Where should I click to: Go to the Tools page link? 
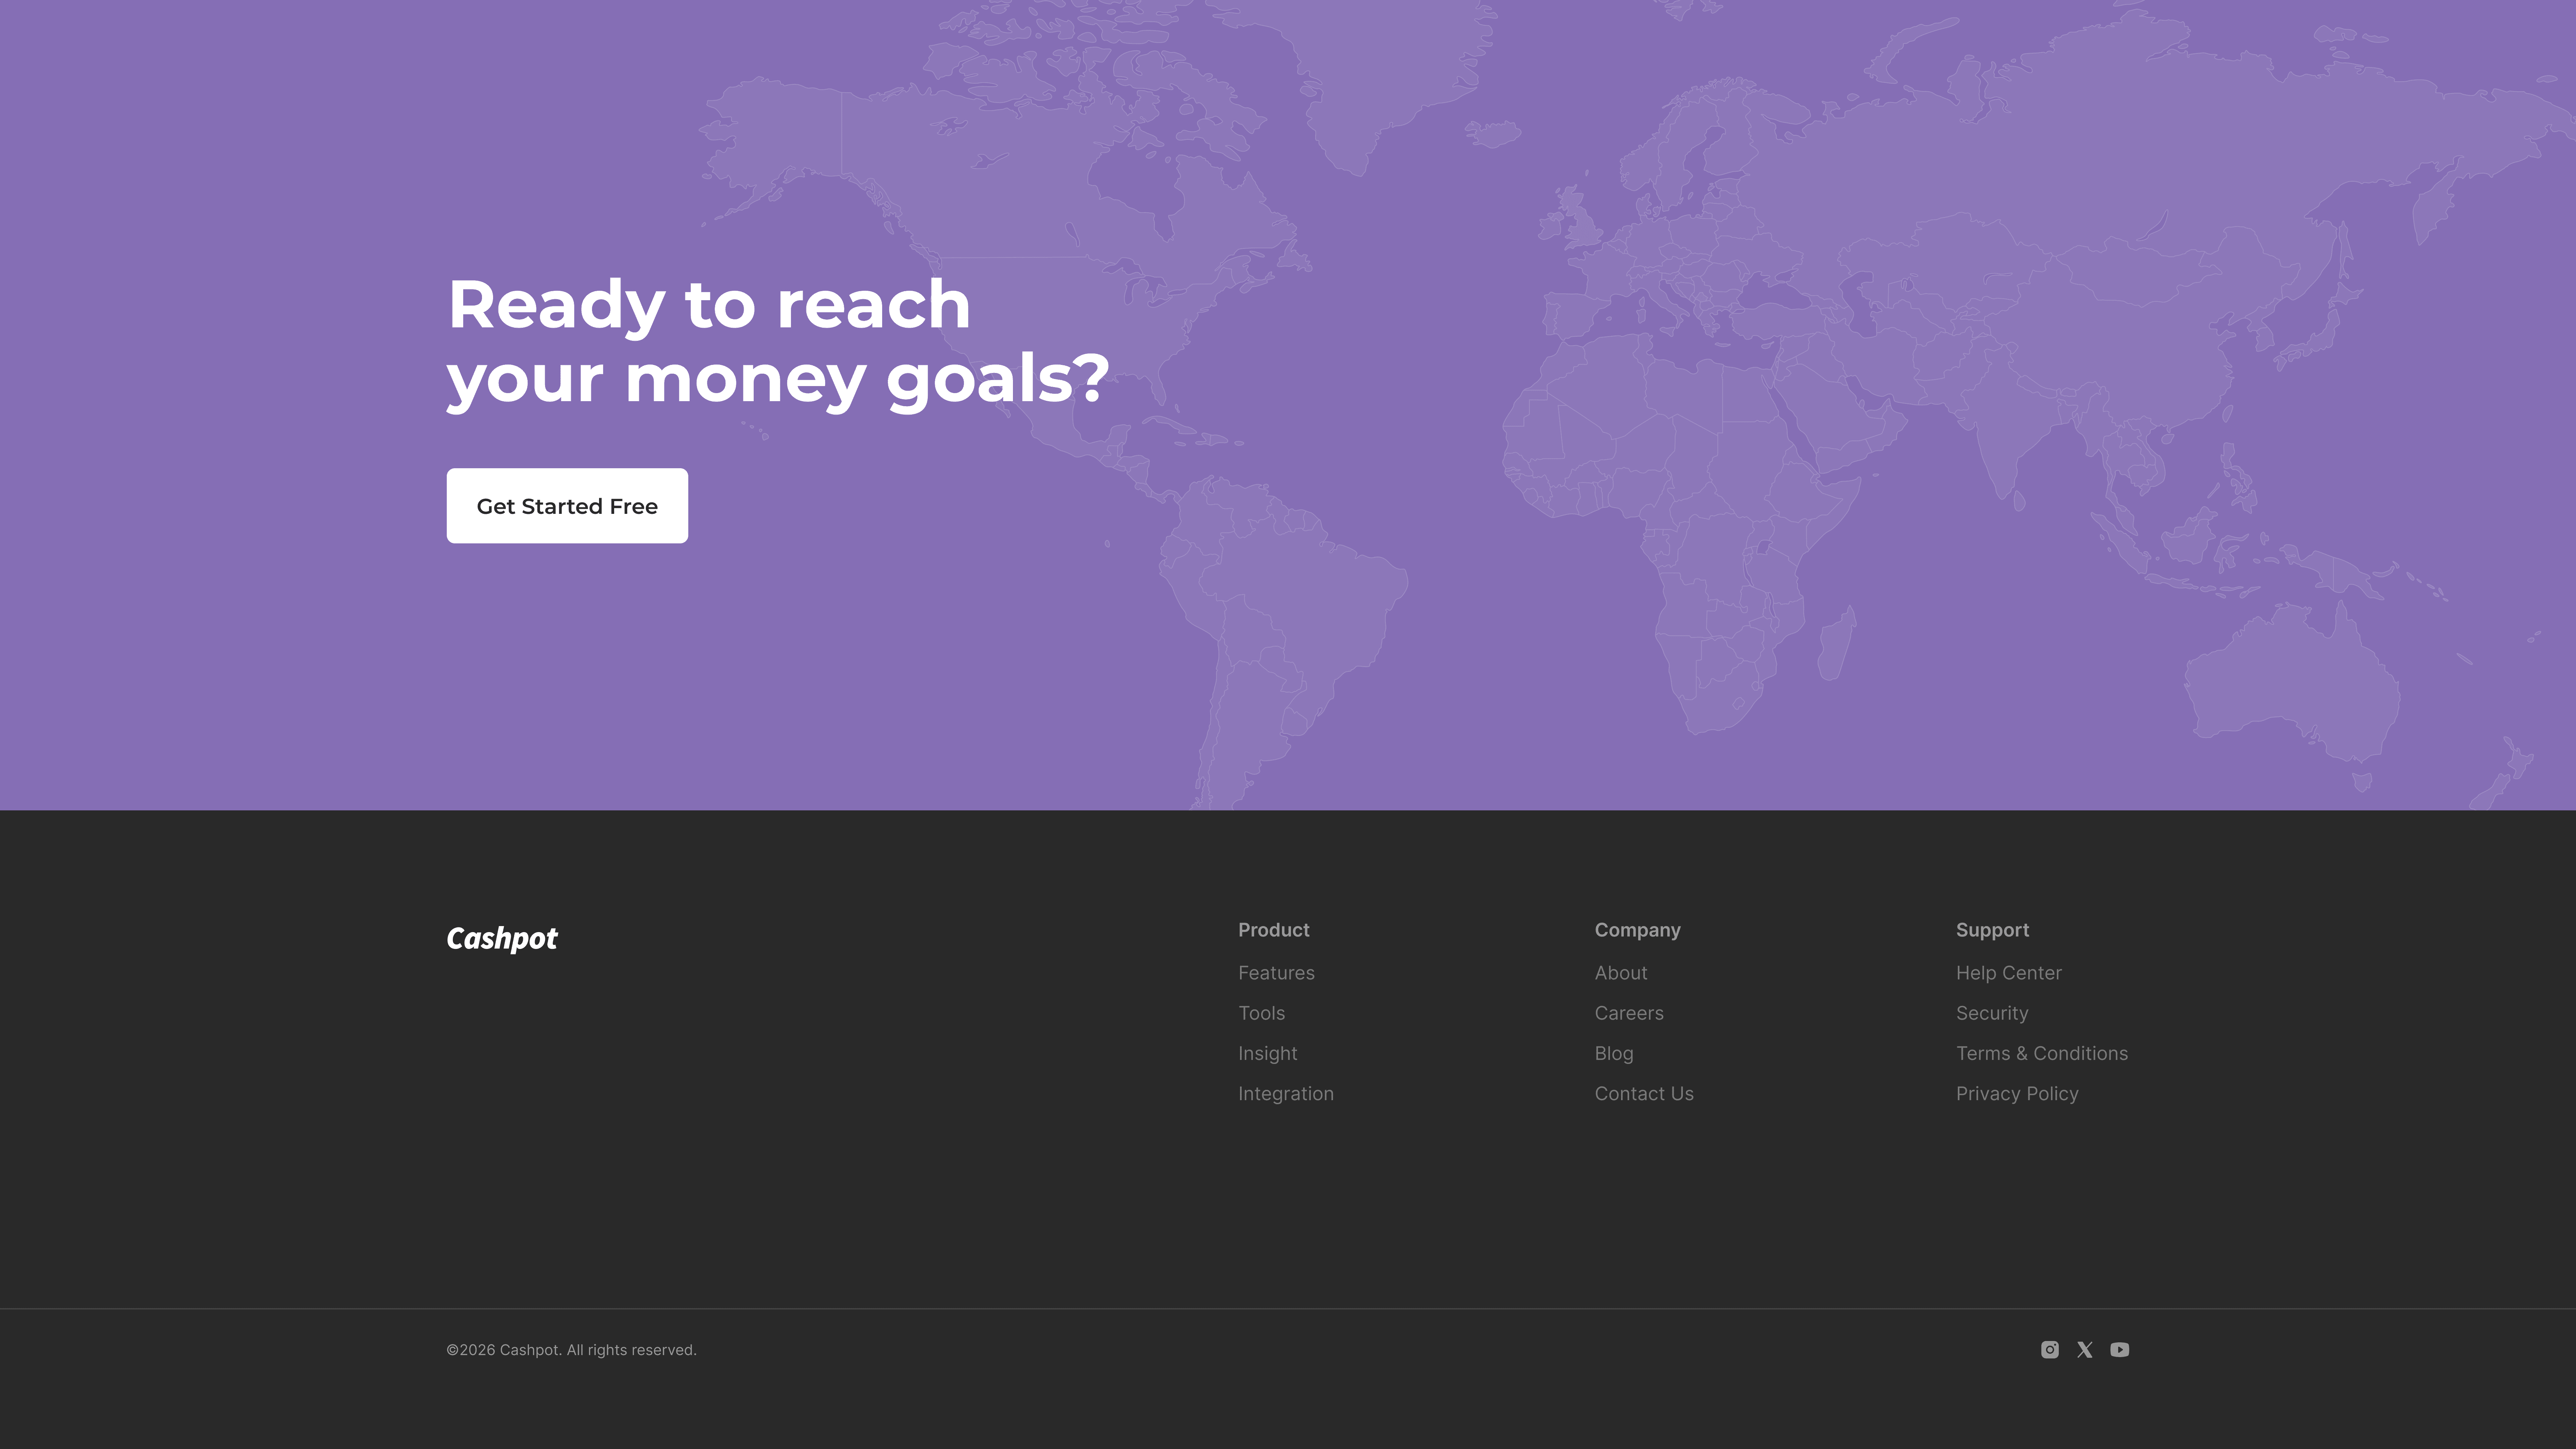point(1261,1013)
